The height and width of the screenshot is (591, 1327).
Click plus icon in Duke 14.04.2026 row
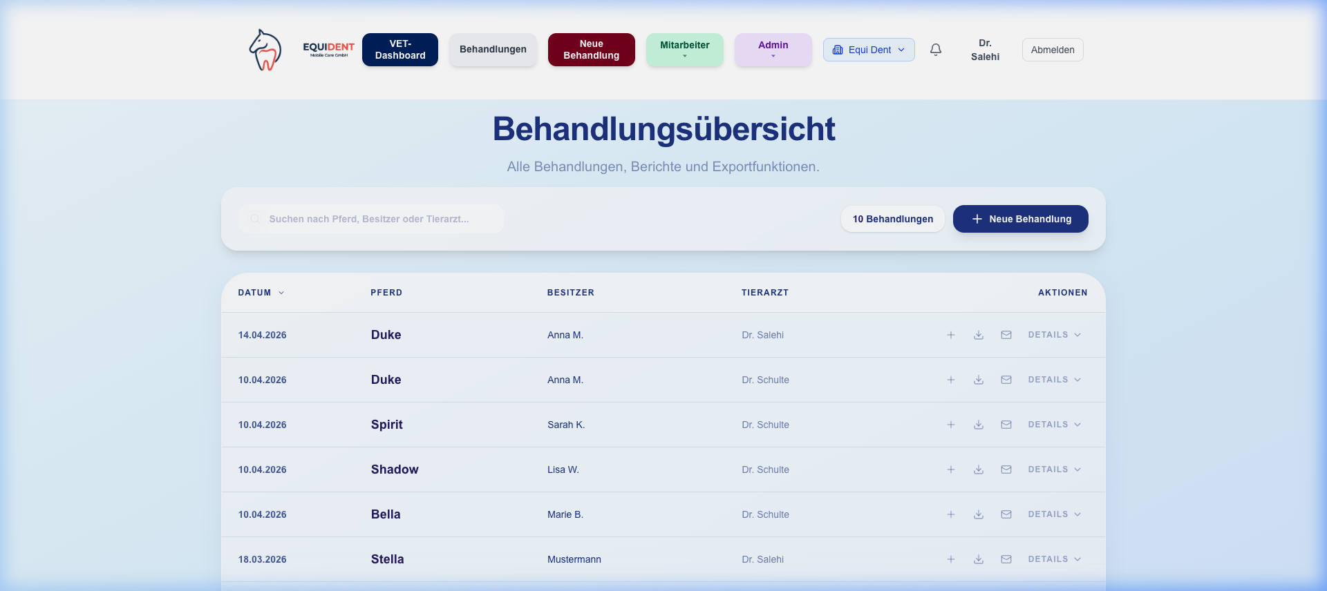(951, 335)
